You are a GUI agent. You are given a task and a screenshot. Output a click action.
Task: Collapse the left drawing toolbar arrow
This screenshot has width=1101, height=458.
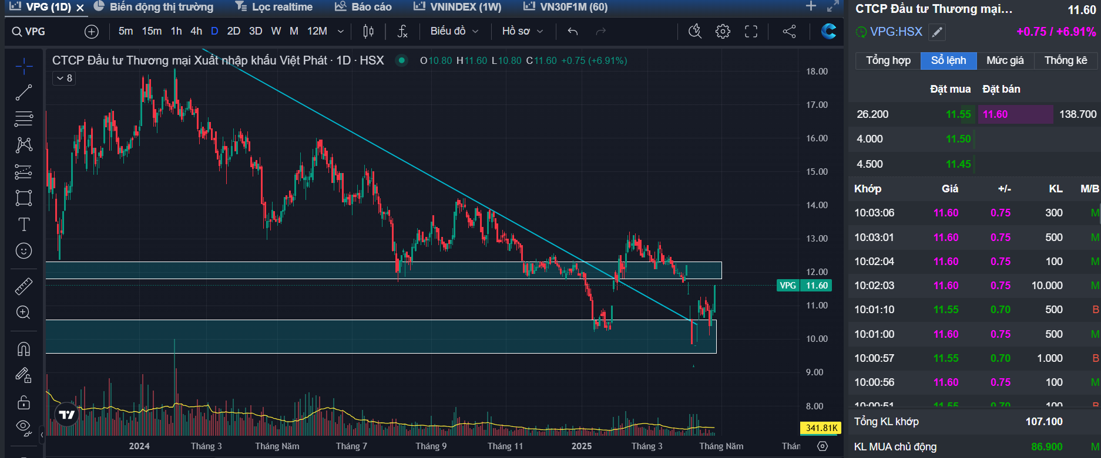click(x=42, y=435)
